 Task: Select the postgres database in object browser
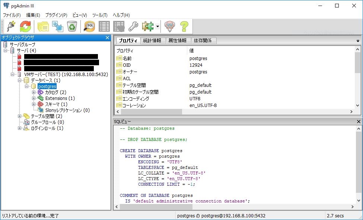(47, 86)
